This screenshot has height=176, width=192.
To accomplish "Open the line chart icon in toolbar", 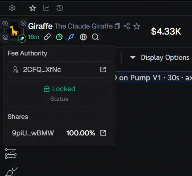I will click(x=46, y=8).
